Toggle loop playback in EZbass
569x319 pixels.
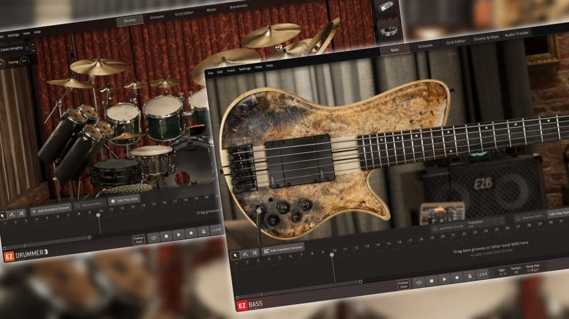tap(419, 283)
